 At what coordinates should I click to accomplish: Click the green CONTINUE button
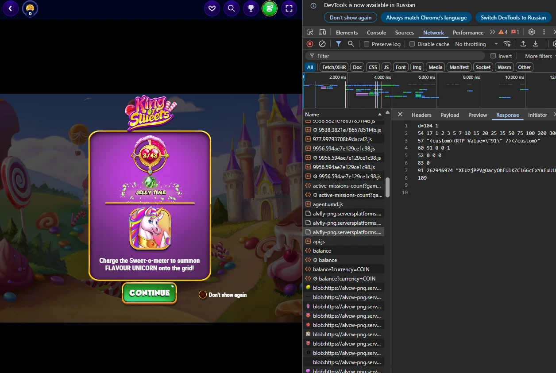(150, 293)
